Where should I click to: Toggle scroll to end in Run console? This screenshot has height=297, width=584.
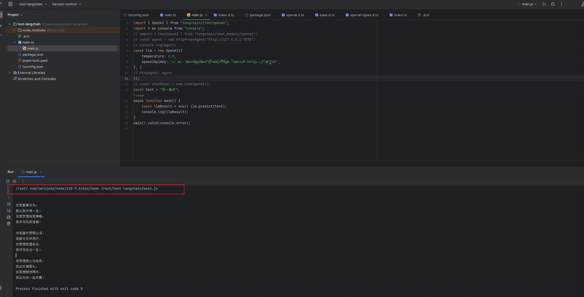[x=8, y=211]
